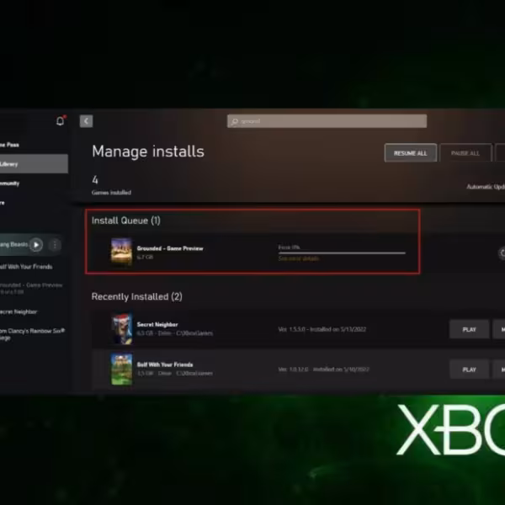Screen dimensions: 505x505
Task: Open the See error details link
Action: [x=299, y=258]
